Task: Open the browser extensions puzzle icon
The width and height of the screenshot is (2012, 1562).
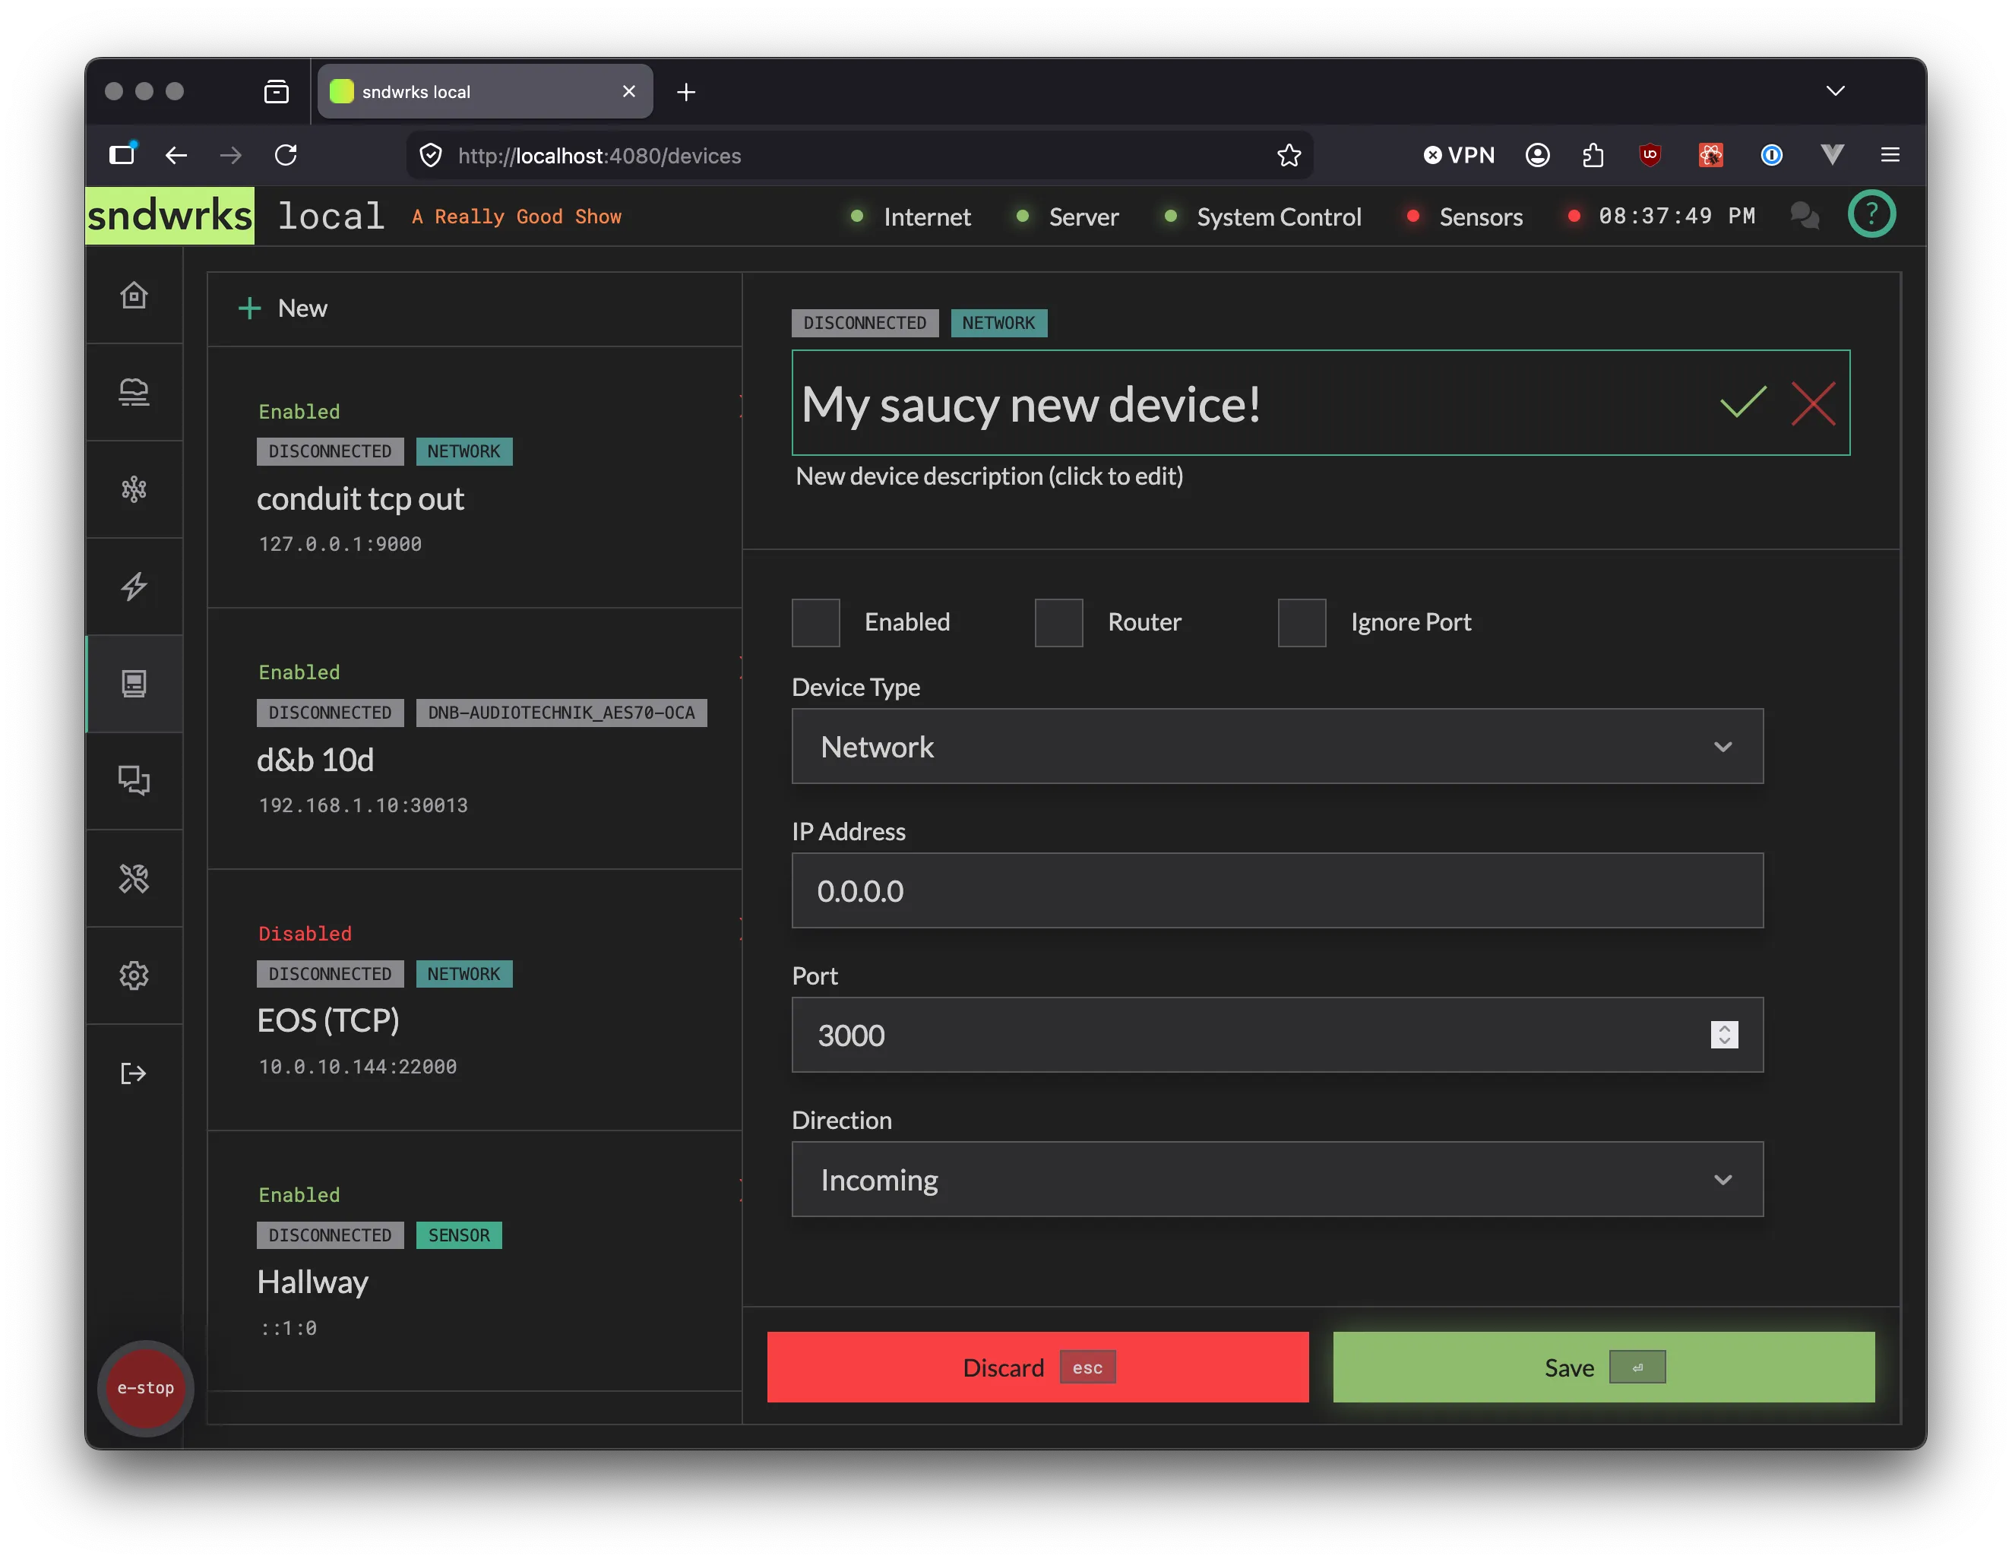Action: (1594, 155)
